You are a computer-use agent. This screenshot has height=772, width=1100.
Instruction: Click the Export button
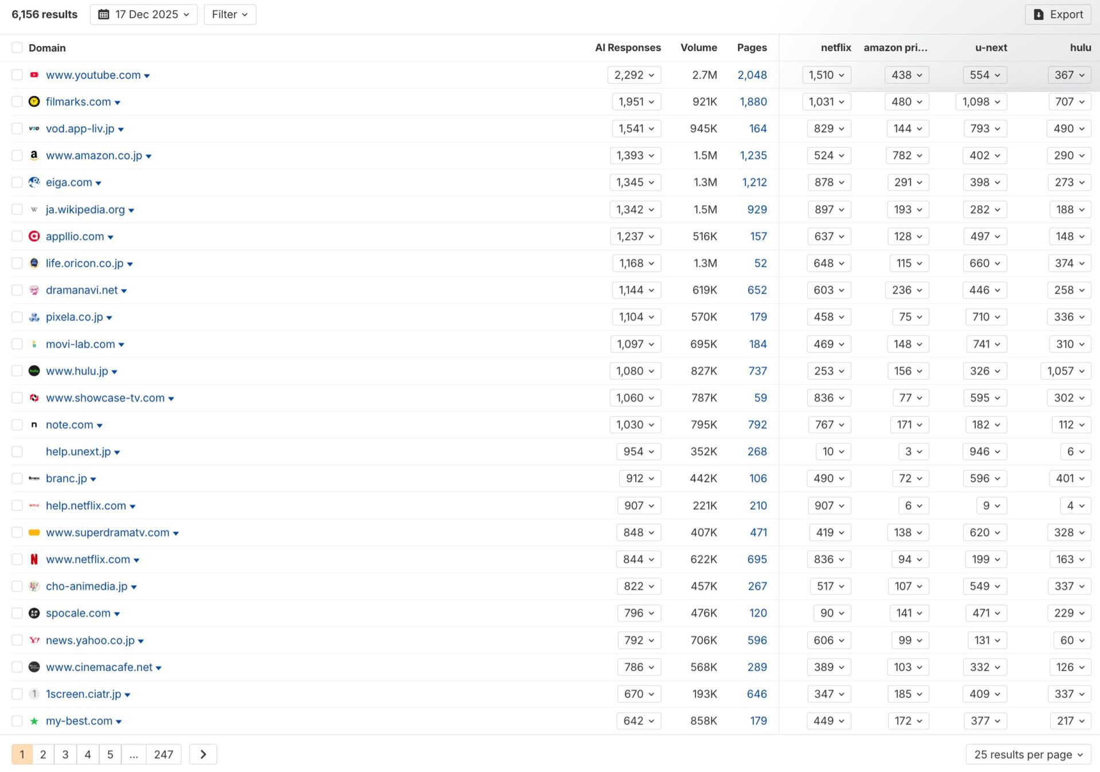[x=1058, y=14]
